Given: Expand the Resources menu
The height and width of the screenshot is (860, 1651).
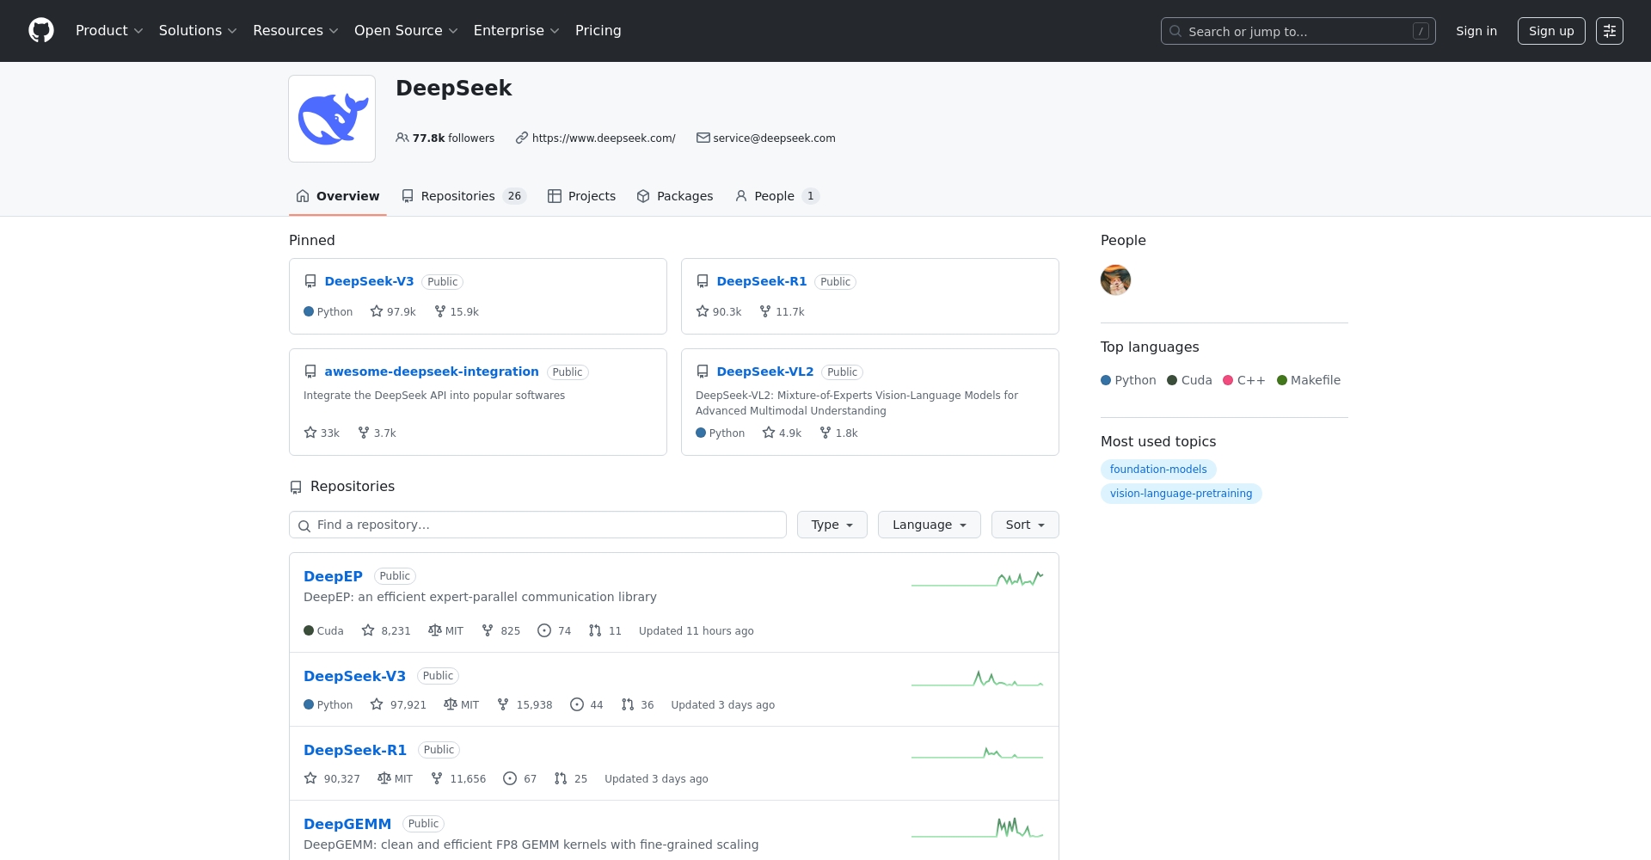Looking at the screenshot, I should (296, 31).
